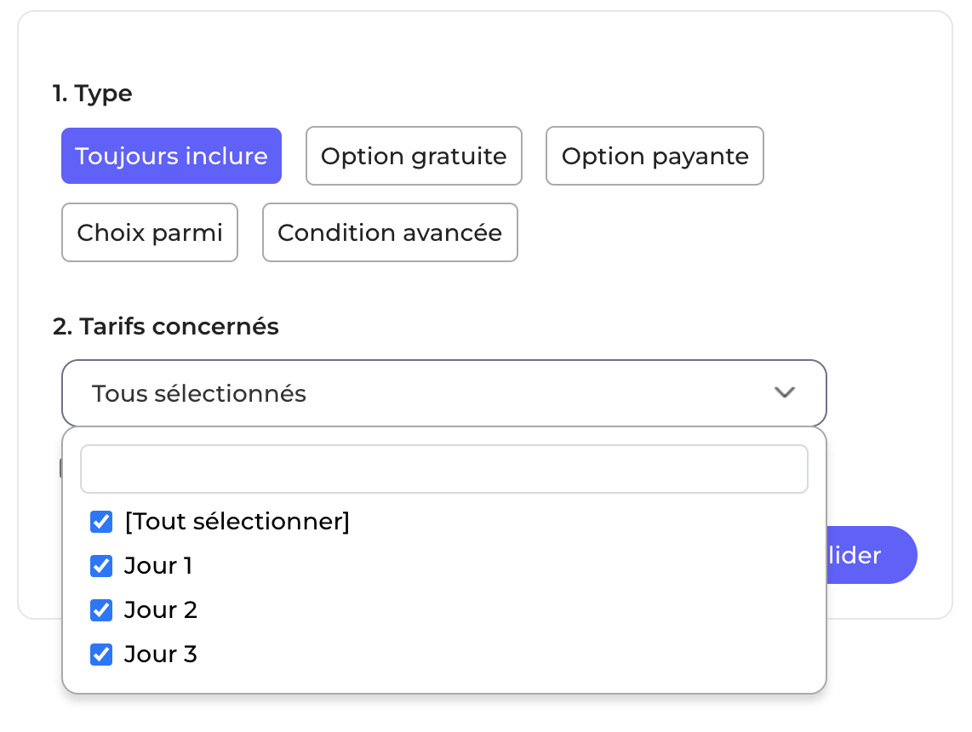The height and width of the screenshot is (732, 972).
Task: Disable the "Jour 2" checkbox
Action: tap(101, 610)
